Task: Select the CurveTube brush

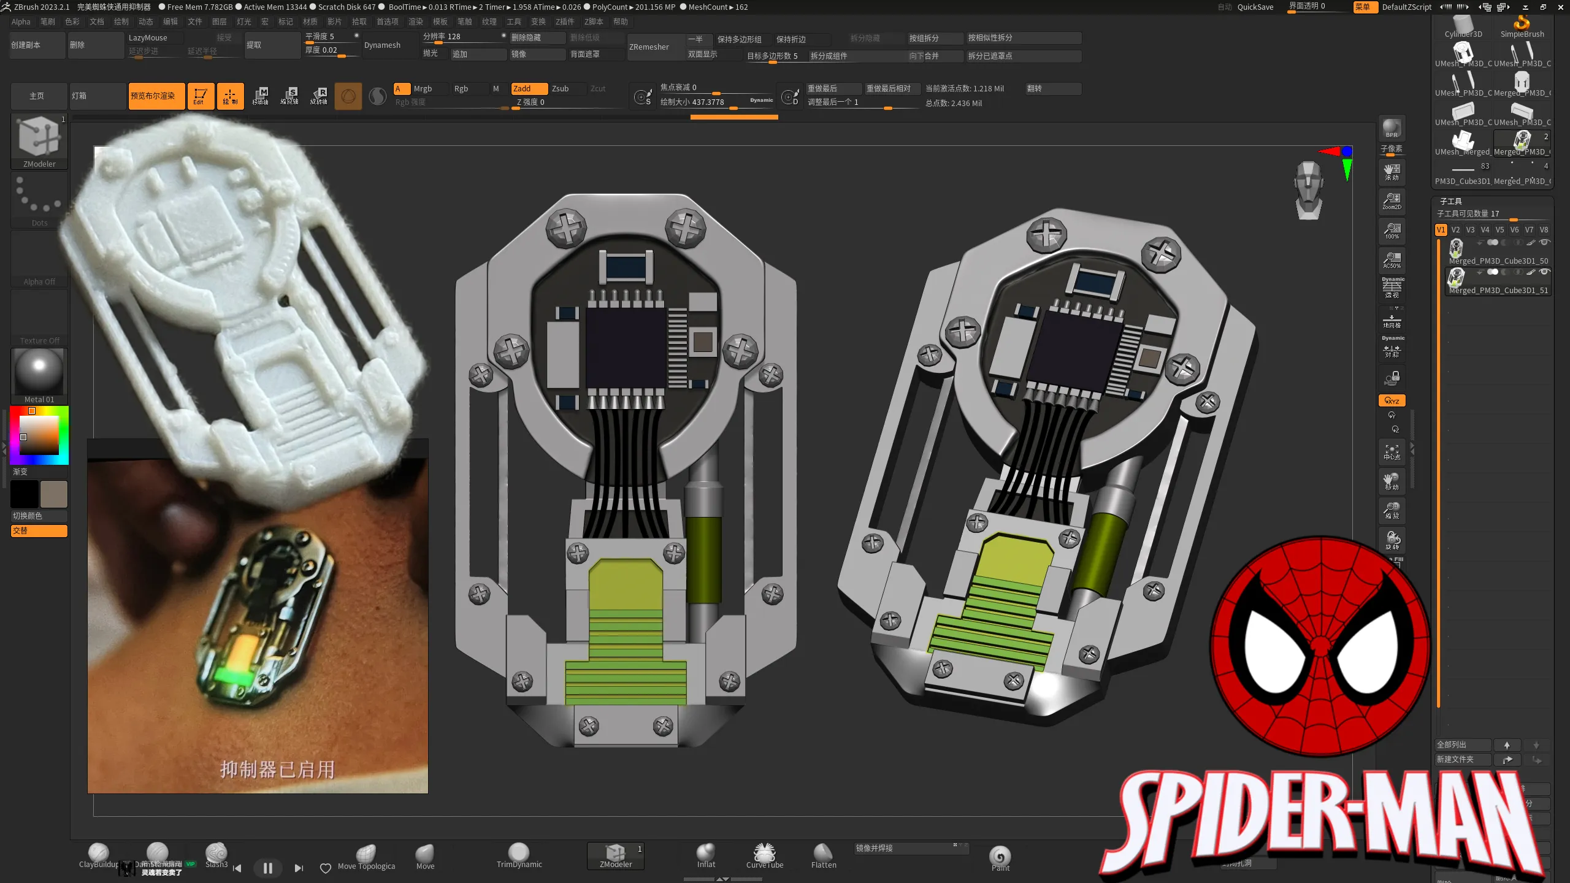Action: click(765, 856)
